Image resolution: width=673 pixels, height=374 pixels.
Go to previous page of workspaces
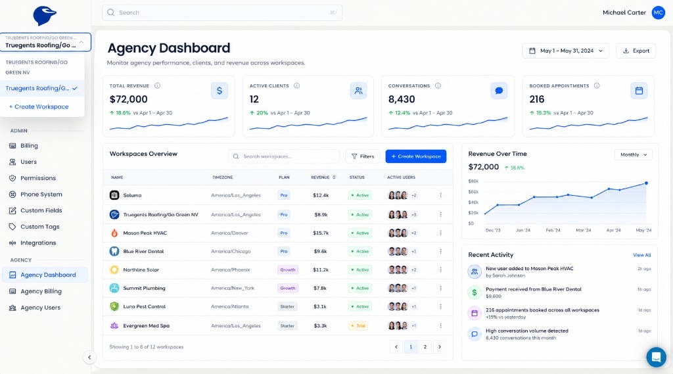396,347
